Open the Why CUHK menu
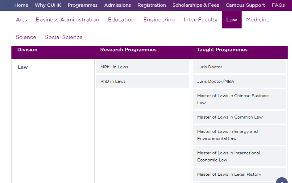The image size is (292, 183). click(x=48, y=5)
